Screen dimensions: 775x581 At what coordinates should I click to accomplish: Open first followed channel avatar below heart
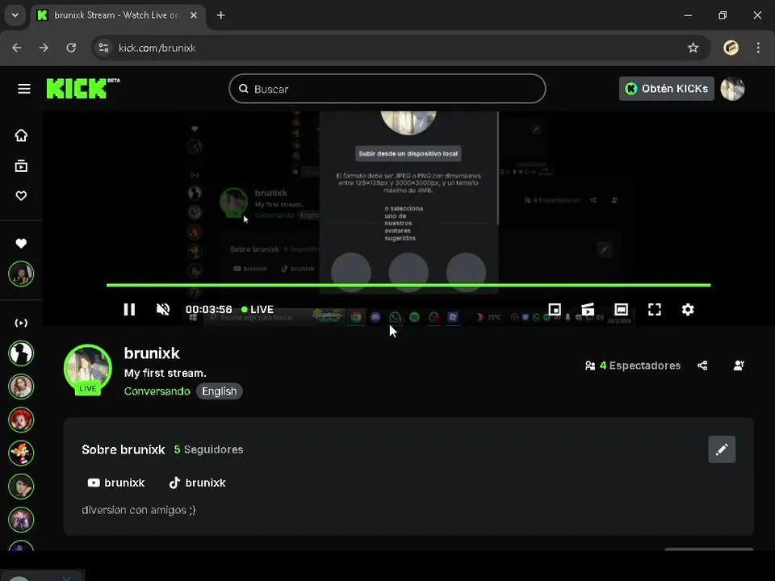(21, 274)
